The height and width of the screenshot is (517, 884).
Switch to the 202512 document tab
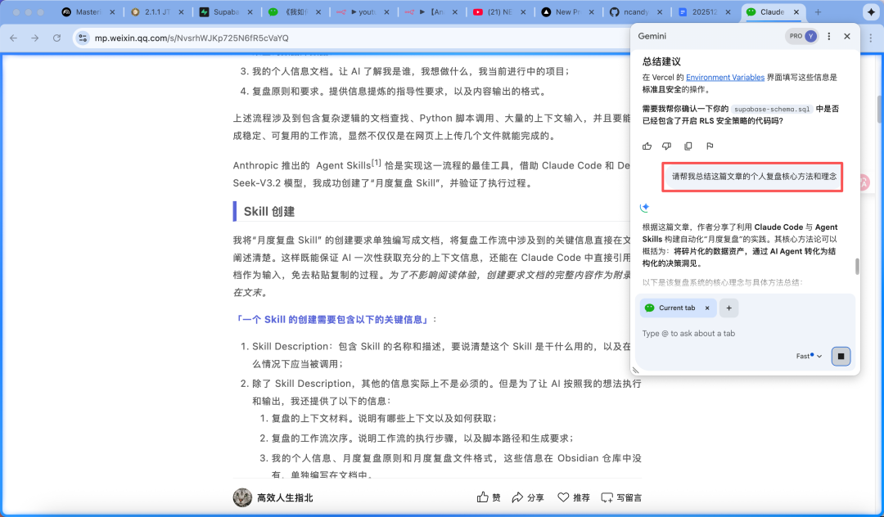click(x=705, y=11)
